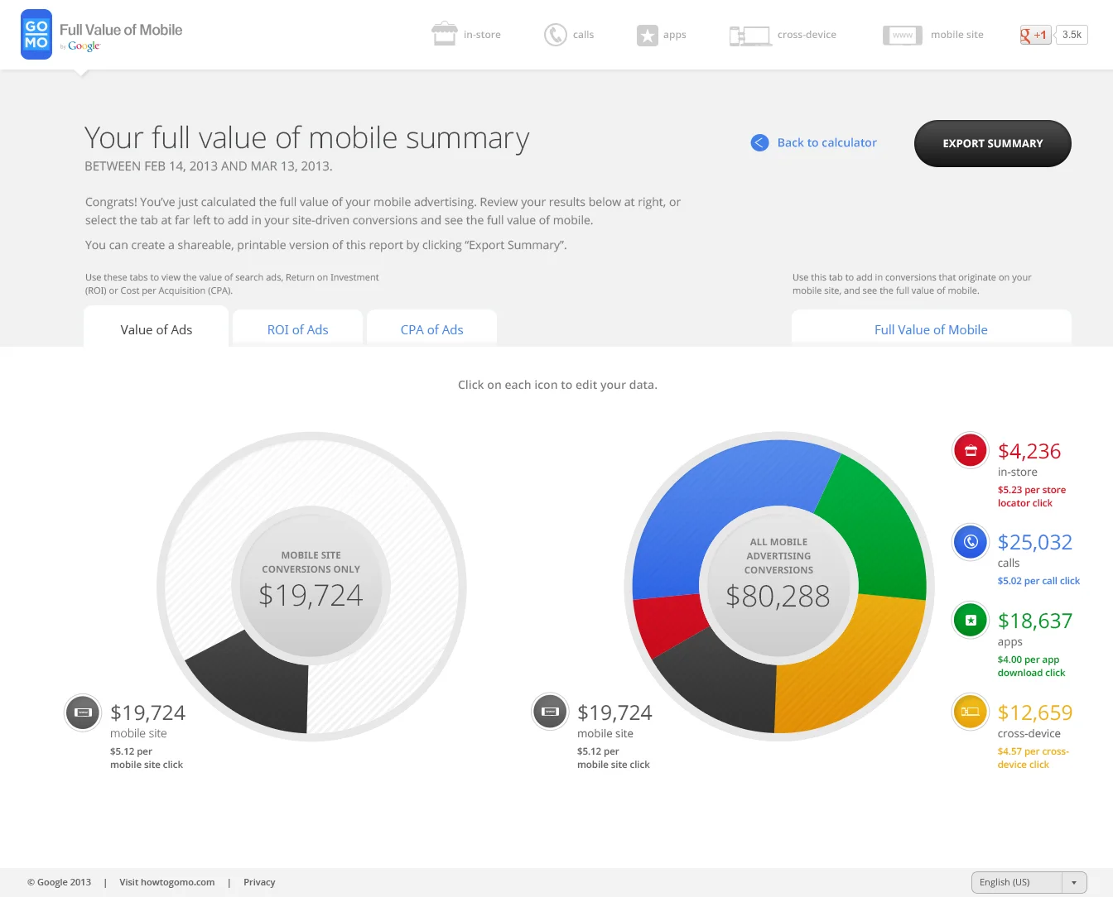Click "$5.02 per call click" text
This screenshot has width=1113, height=897.
(1038, 581)
